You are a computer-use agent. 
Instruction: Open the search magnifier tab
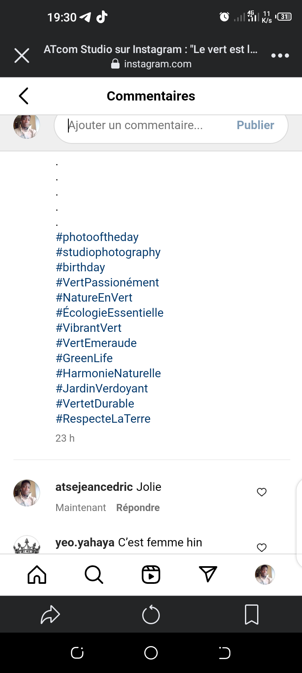[94, 575]
